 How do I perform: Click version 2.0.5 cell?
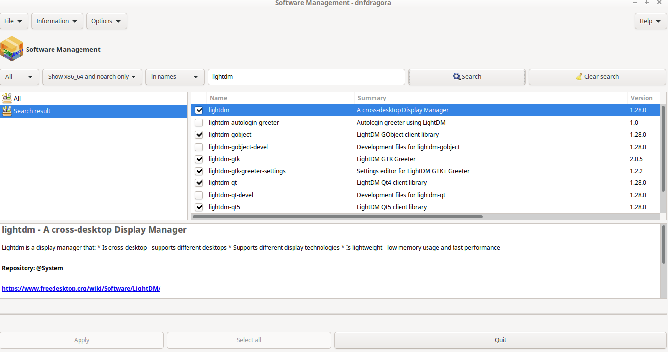(x=637, y=159)
